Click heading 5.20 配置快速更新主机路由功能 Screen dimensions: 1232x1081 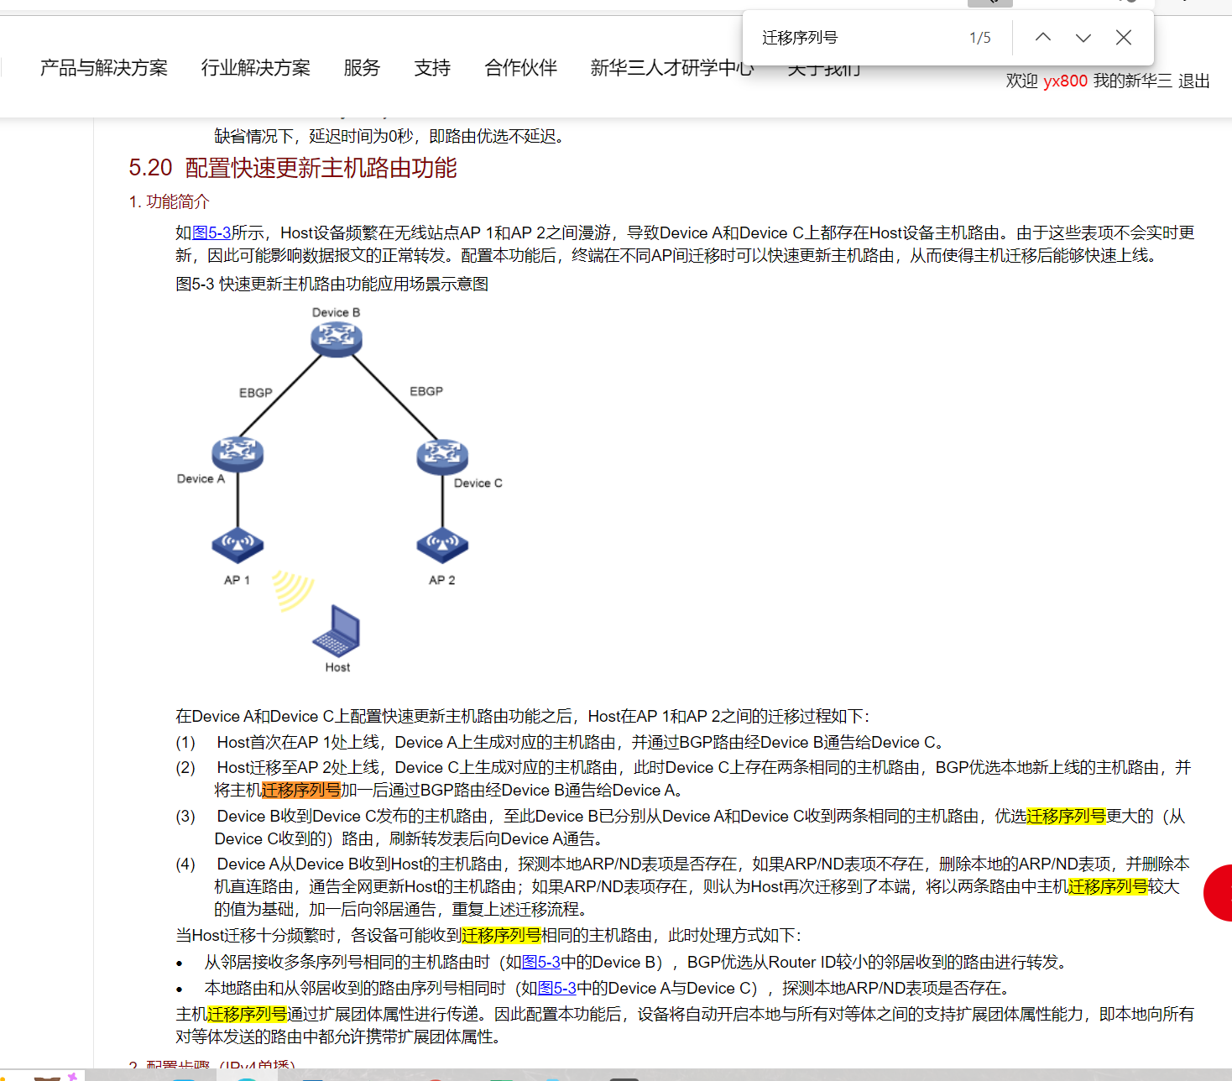point(293,168)
